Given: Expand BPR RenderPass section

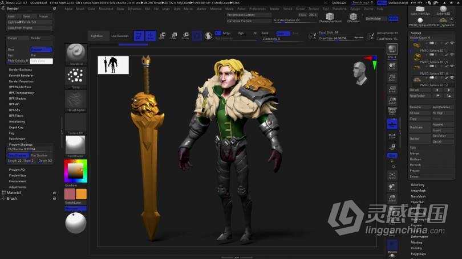Looking at the screenshot, I should (20, 87).
